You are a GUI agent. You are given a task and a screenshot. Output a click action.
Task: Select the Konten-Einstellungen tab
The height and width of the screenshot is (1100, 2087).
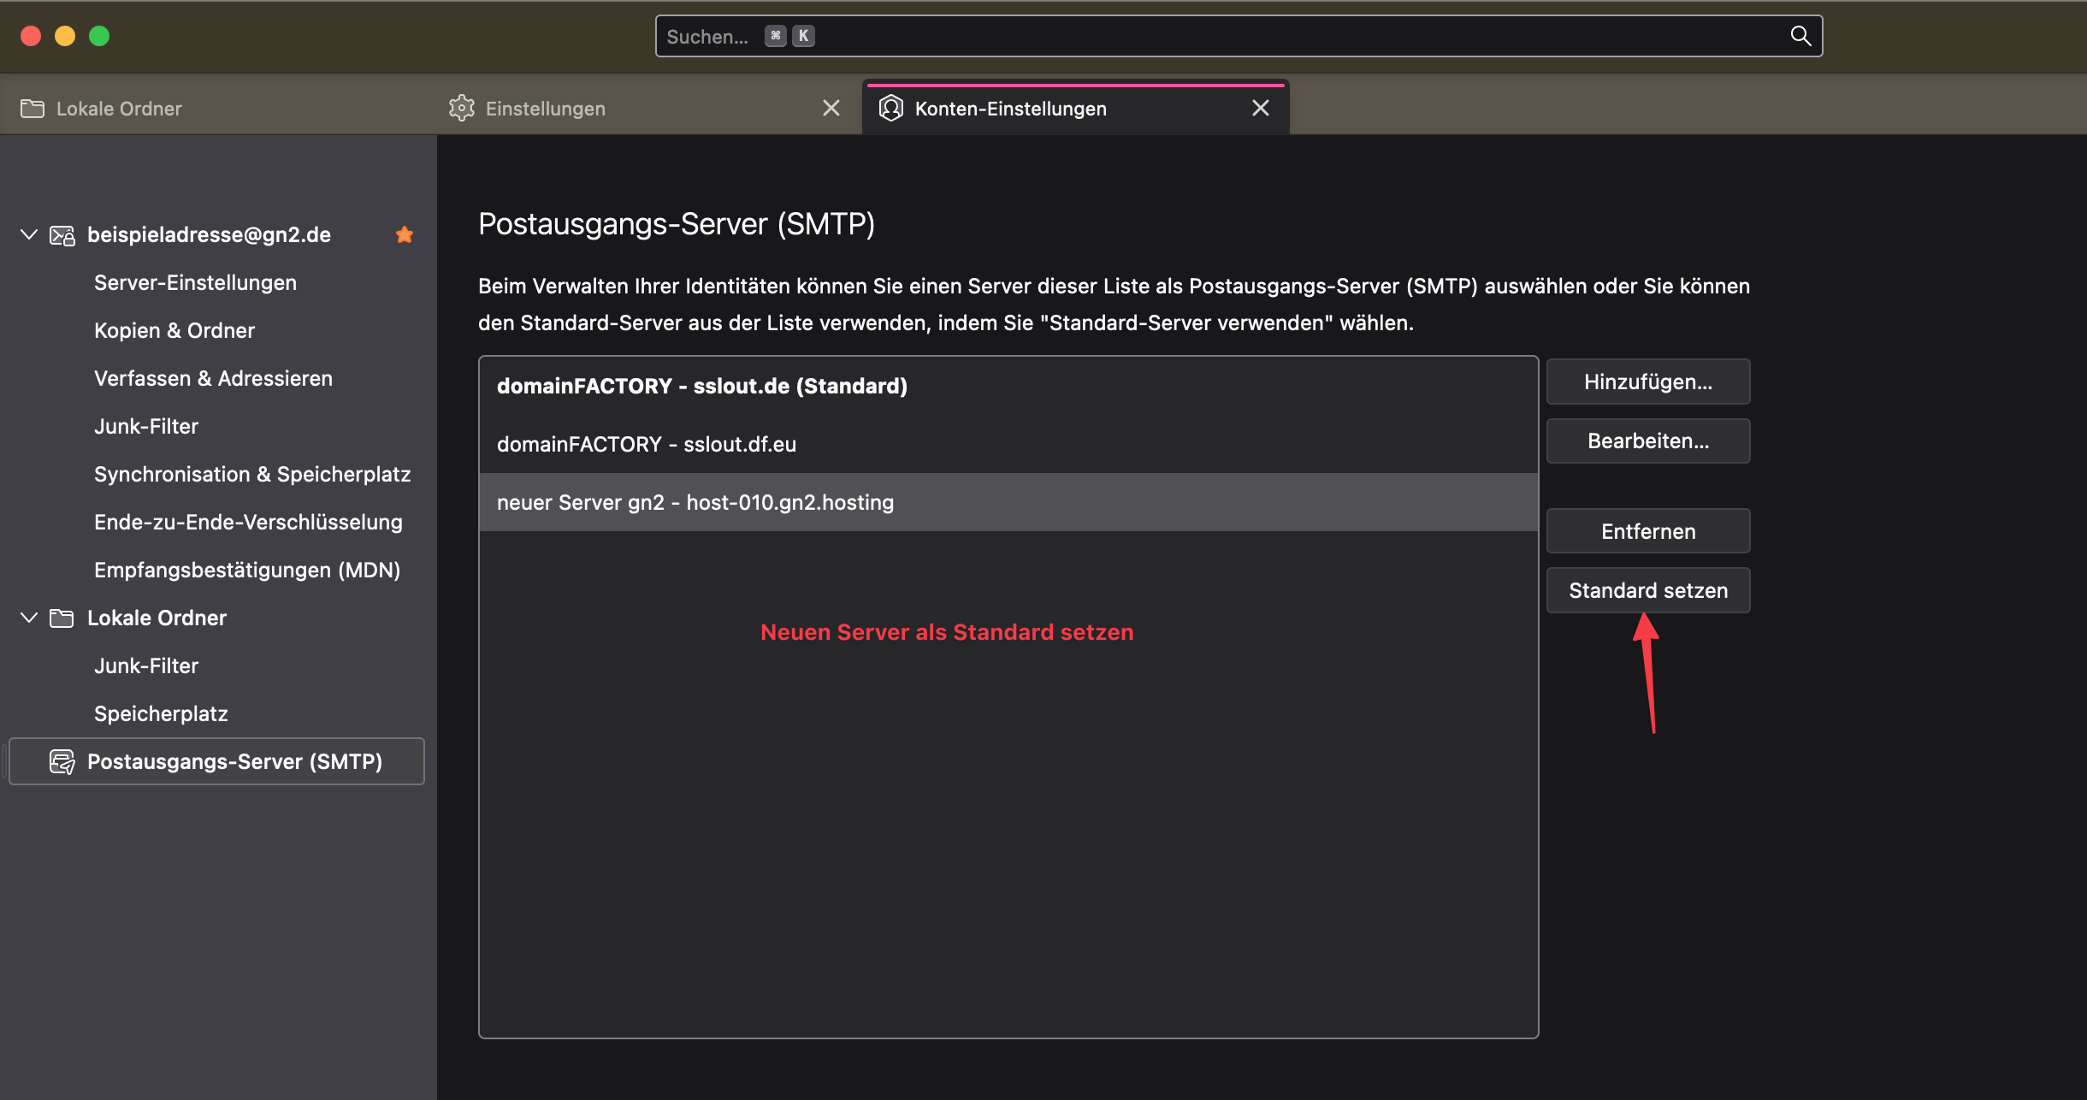point(1076,109)
